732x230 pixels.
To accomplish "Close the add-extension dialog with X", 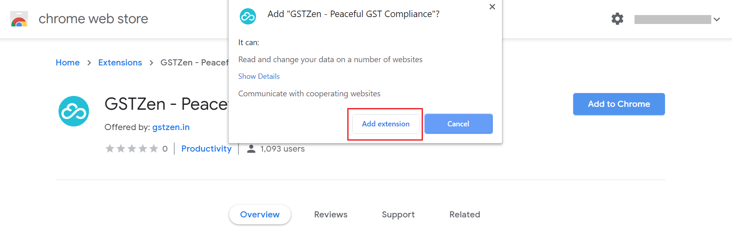I will pos(492,7).
